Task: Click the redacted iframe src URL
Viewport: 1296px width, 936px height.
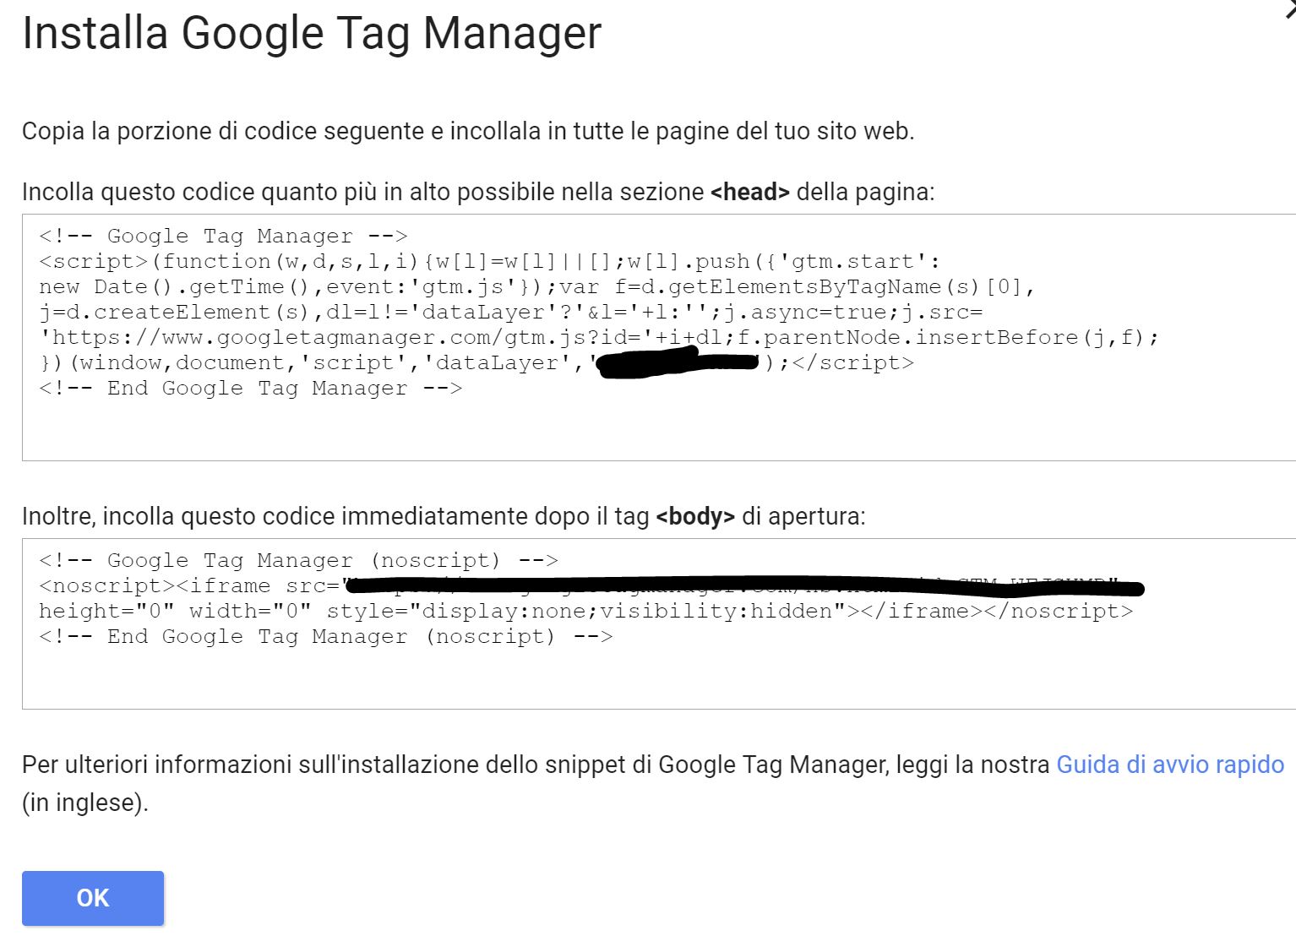Action: (x=743, y=585)
